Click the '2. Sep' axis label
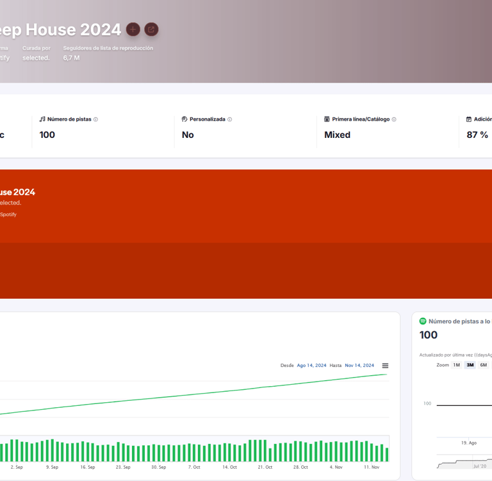492x481 pixels. click(x=17, y=467)
